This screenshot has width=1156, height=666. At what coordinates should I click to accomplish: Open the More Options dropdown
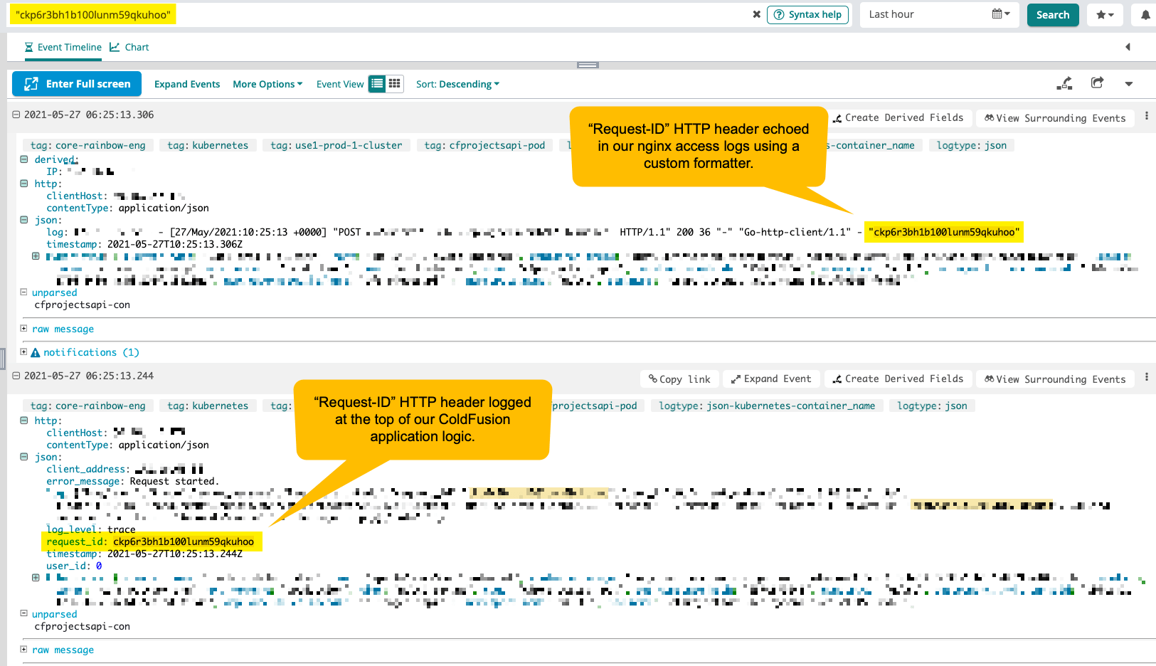267,84
